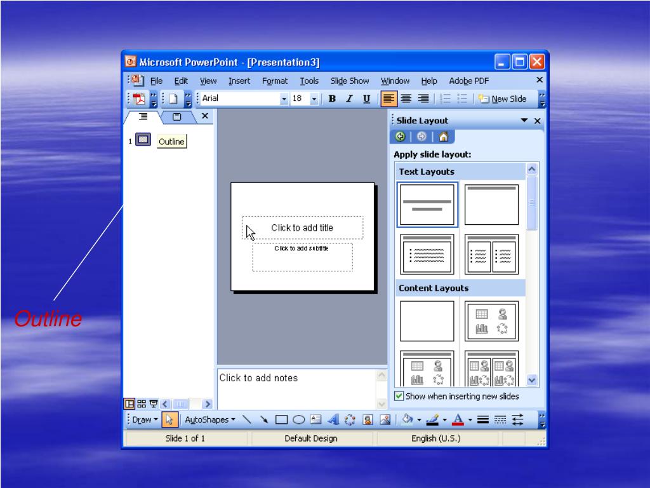Close the outline and slides pane
This screenshot has width=650, height=488.
pos(205,116)
